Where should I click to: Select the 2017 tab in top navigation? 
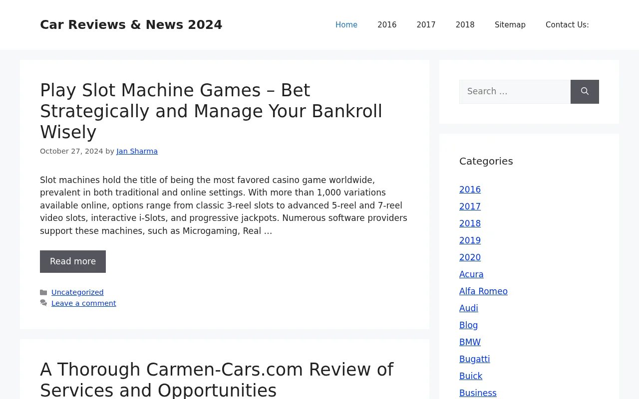(426, 24)
